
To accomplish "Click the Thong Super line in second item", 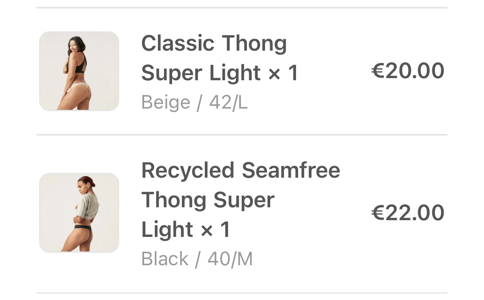I will pos(208,200).
